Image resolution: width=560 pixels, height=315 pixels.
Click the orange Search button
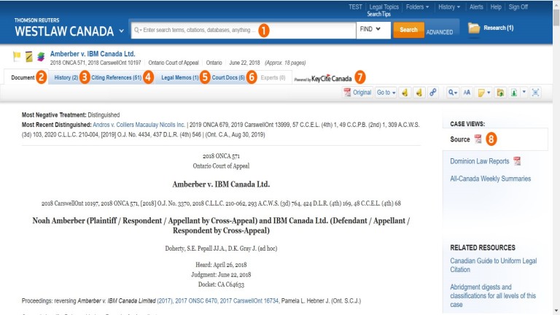click(x=408, y=30)
